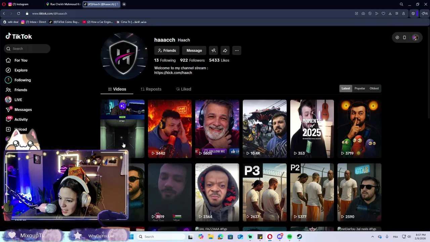430x242 pixels.
Task: Go back to the previous page
Action: 4,13
